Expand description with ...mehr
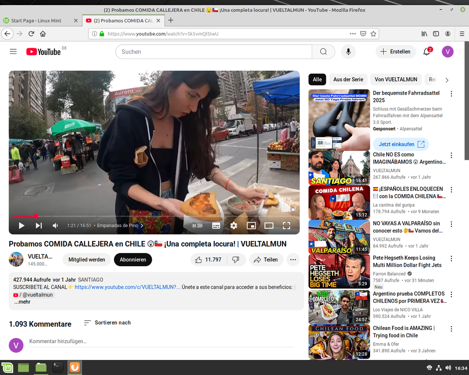The height and width of the screenshot is (375, 469). point(22,302)
